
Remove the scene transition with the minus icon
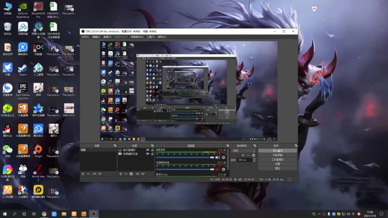[248, 155]
